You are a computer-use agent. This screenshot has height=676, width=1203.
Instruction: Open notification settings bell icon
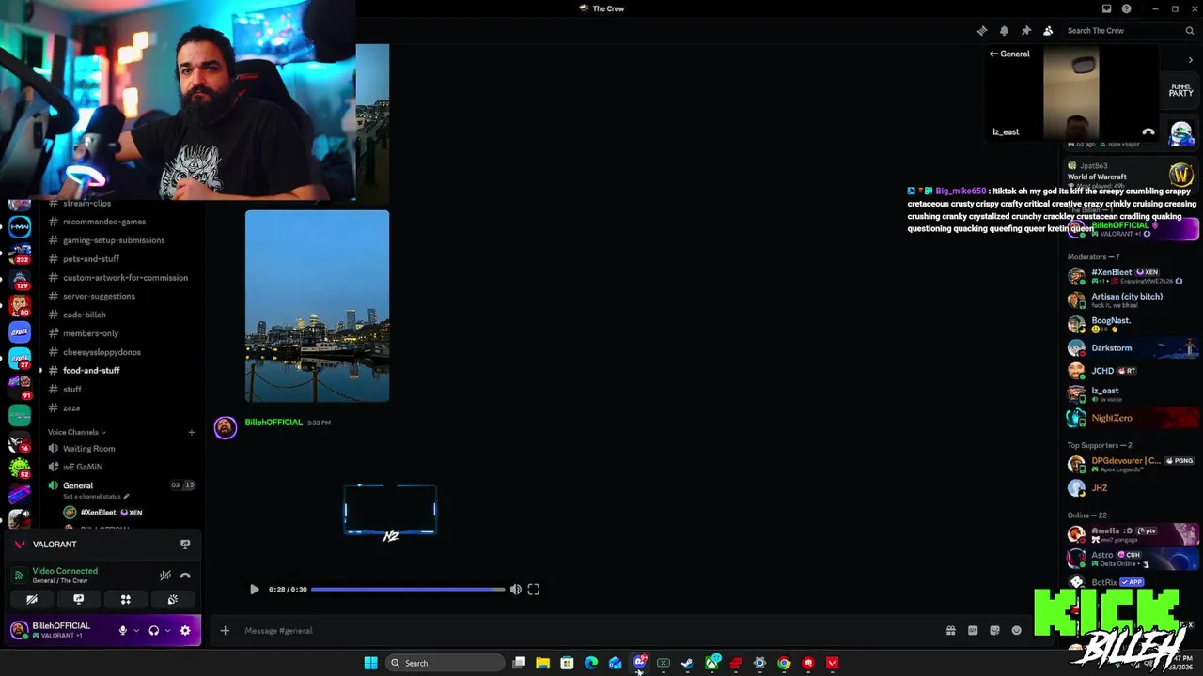(x=1004, y=31)
